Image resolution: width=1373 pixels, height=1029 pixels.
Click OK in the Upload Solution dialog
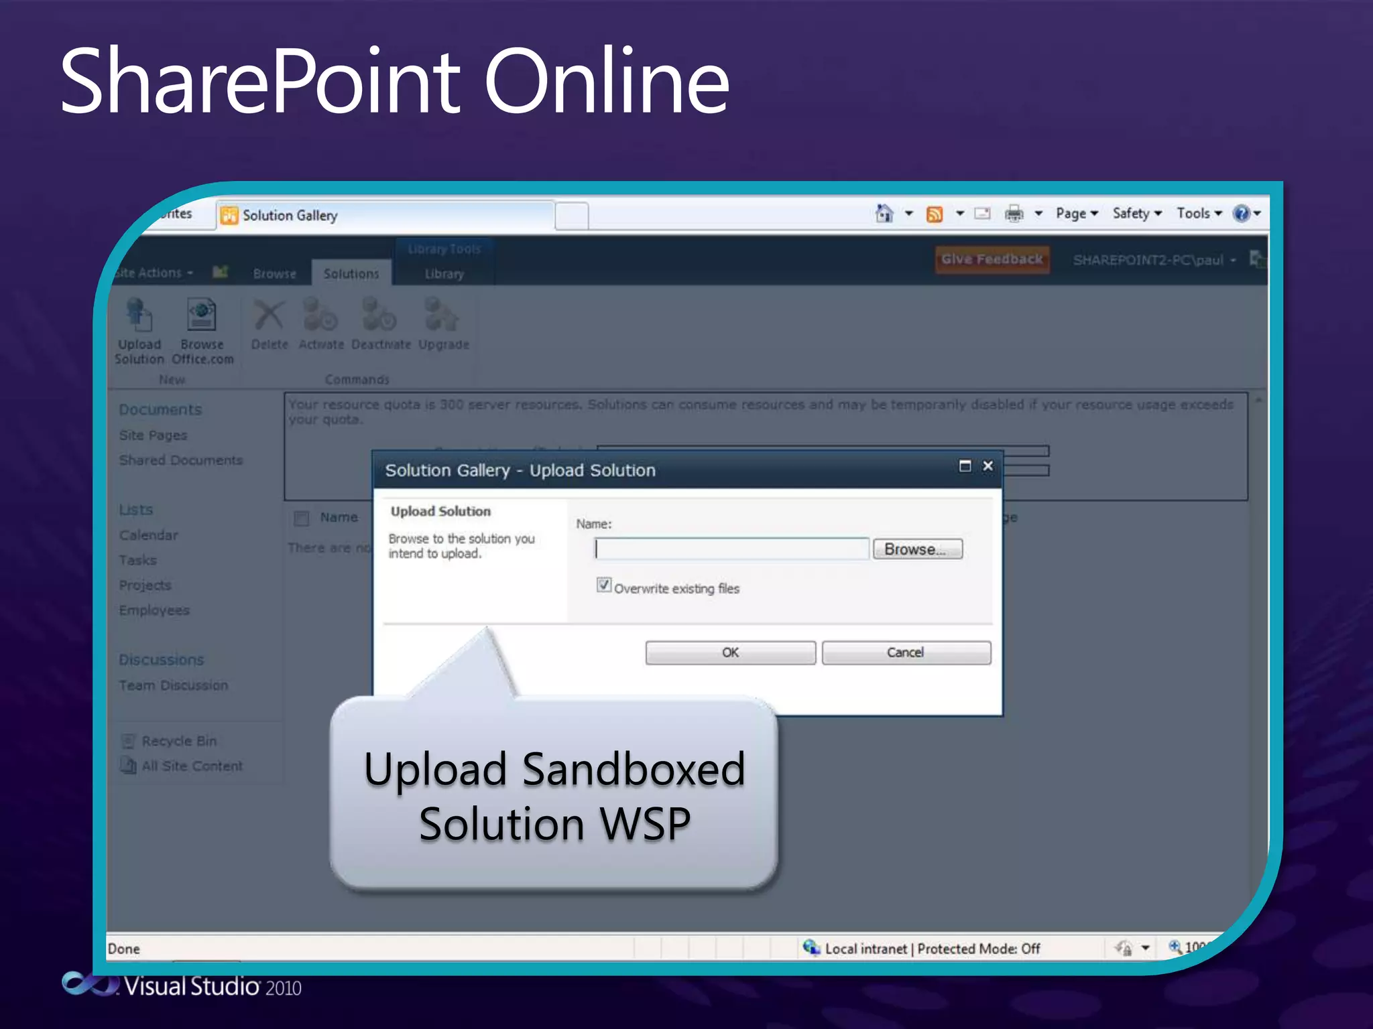coord(731,653)
